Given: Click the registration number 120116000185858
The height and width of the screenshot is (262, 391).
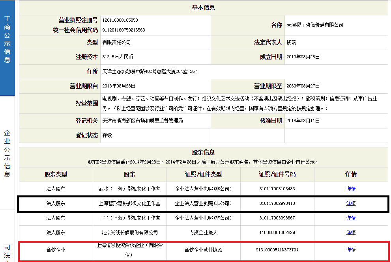Looking at the screenshot, I should (x=120, y=20).
